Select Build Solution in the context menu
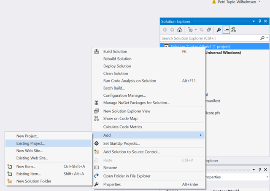 [x=115, y=51]
